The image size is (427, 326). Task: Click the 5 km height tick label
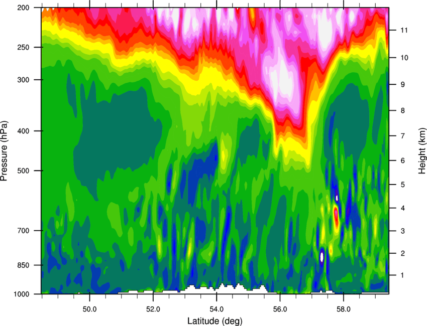pos(402,185)
